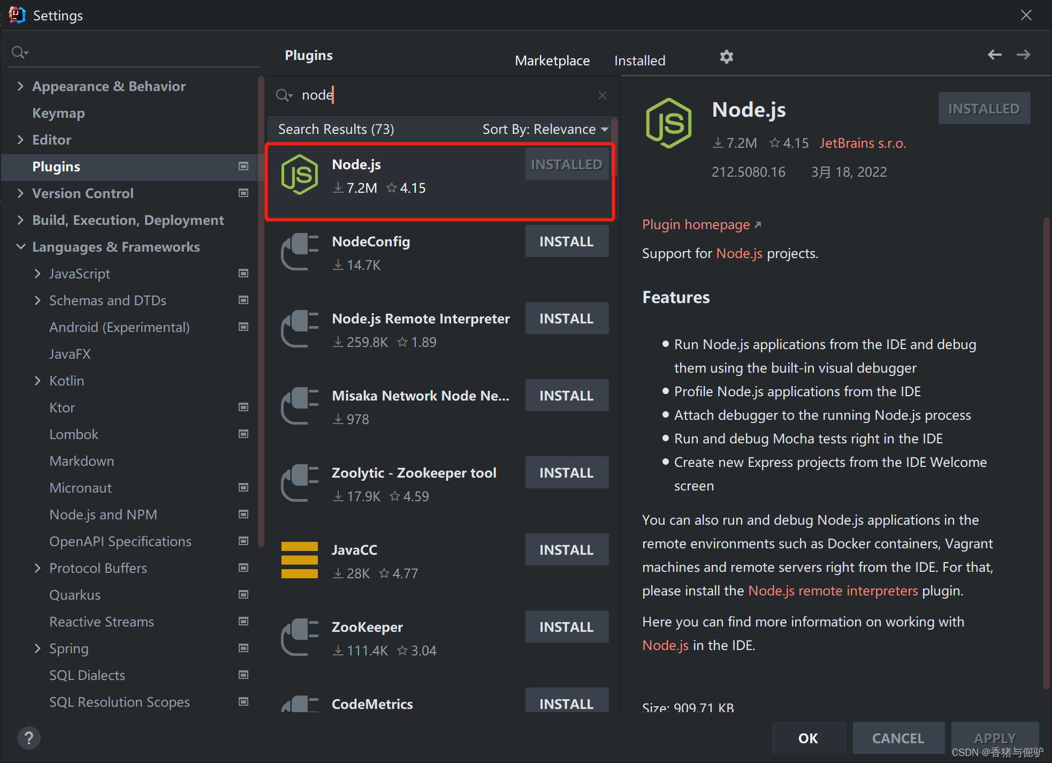Install Node.js Remote Interpreter plugin
The height and width of the screenshot is (763, 1052).
pyautogui.click(x=567, y=319)
